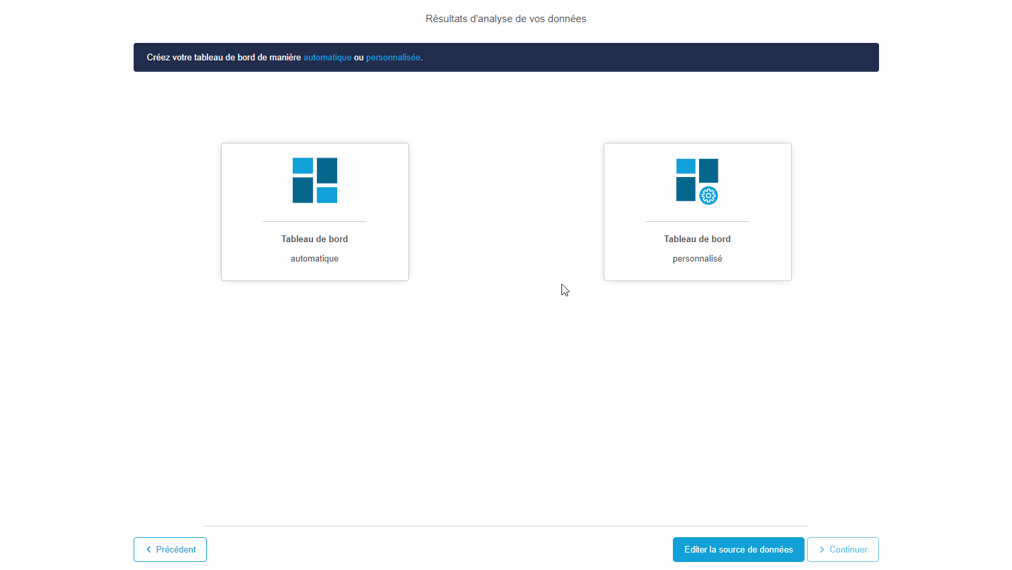Click the dark banner about creating your dashboard
Screen dimensions: 1012x570
[x=506, y=57]
